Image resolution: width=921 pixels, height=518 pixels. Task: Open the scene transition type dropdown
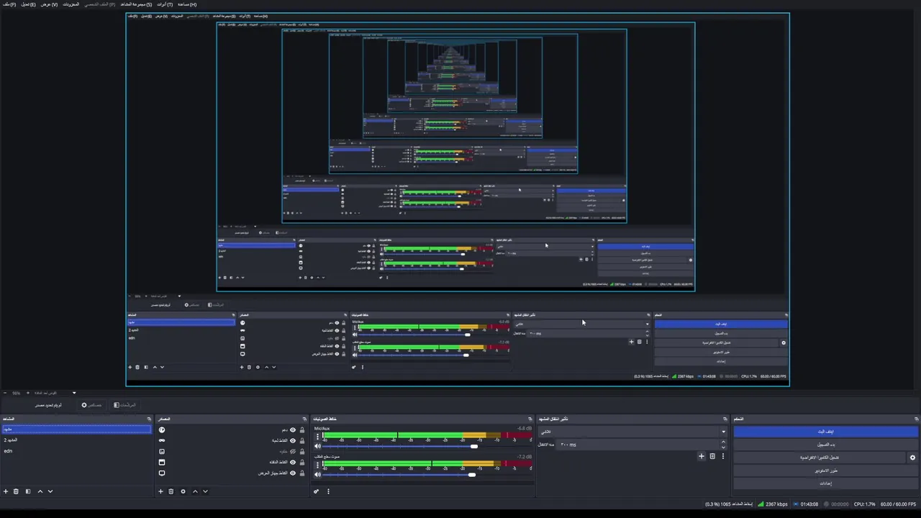tap(633, 432)
